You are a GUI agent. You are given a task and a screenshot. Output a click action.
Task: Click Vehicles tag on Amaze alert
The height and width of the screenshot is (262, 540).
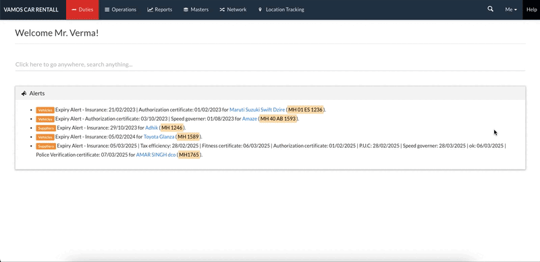45,119
